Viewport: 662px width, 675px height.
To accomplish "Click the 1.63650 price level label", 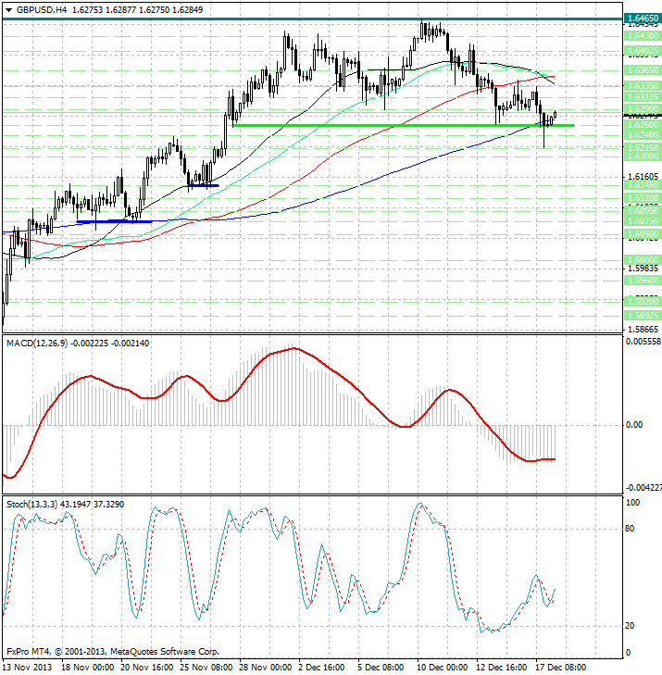I will [643, 69].
